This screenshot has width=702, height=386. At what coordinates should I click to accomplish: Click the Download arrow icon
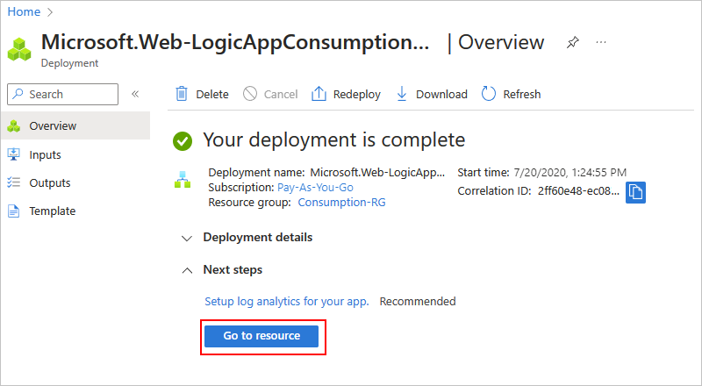[x=402, y=94]
